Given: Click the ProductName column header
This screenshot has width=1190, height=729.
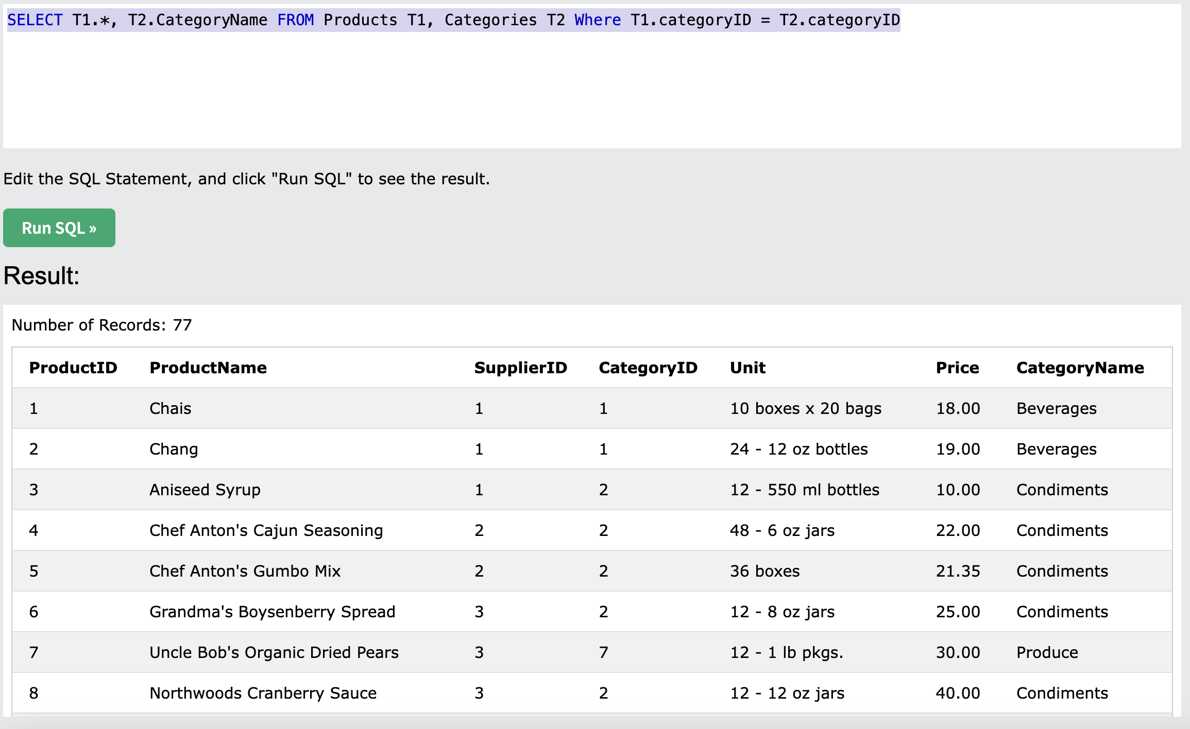Looking at the screenshot, I should coord(208,368).
